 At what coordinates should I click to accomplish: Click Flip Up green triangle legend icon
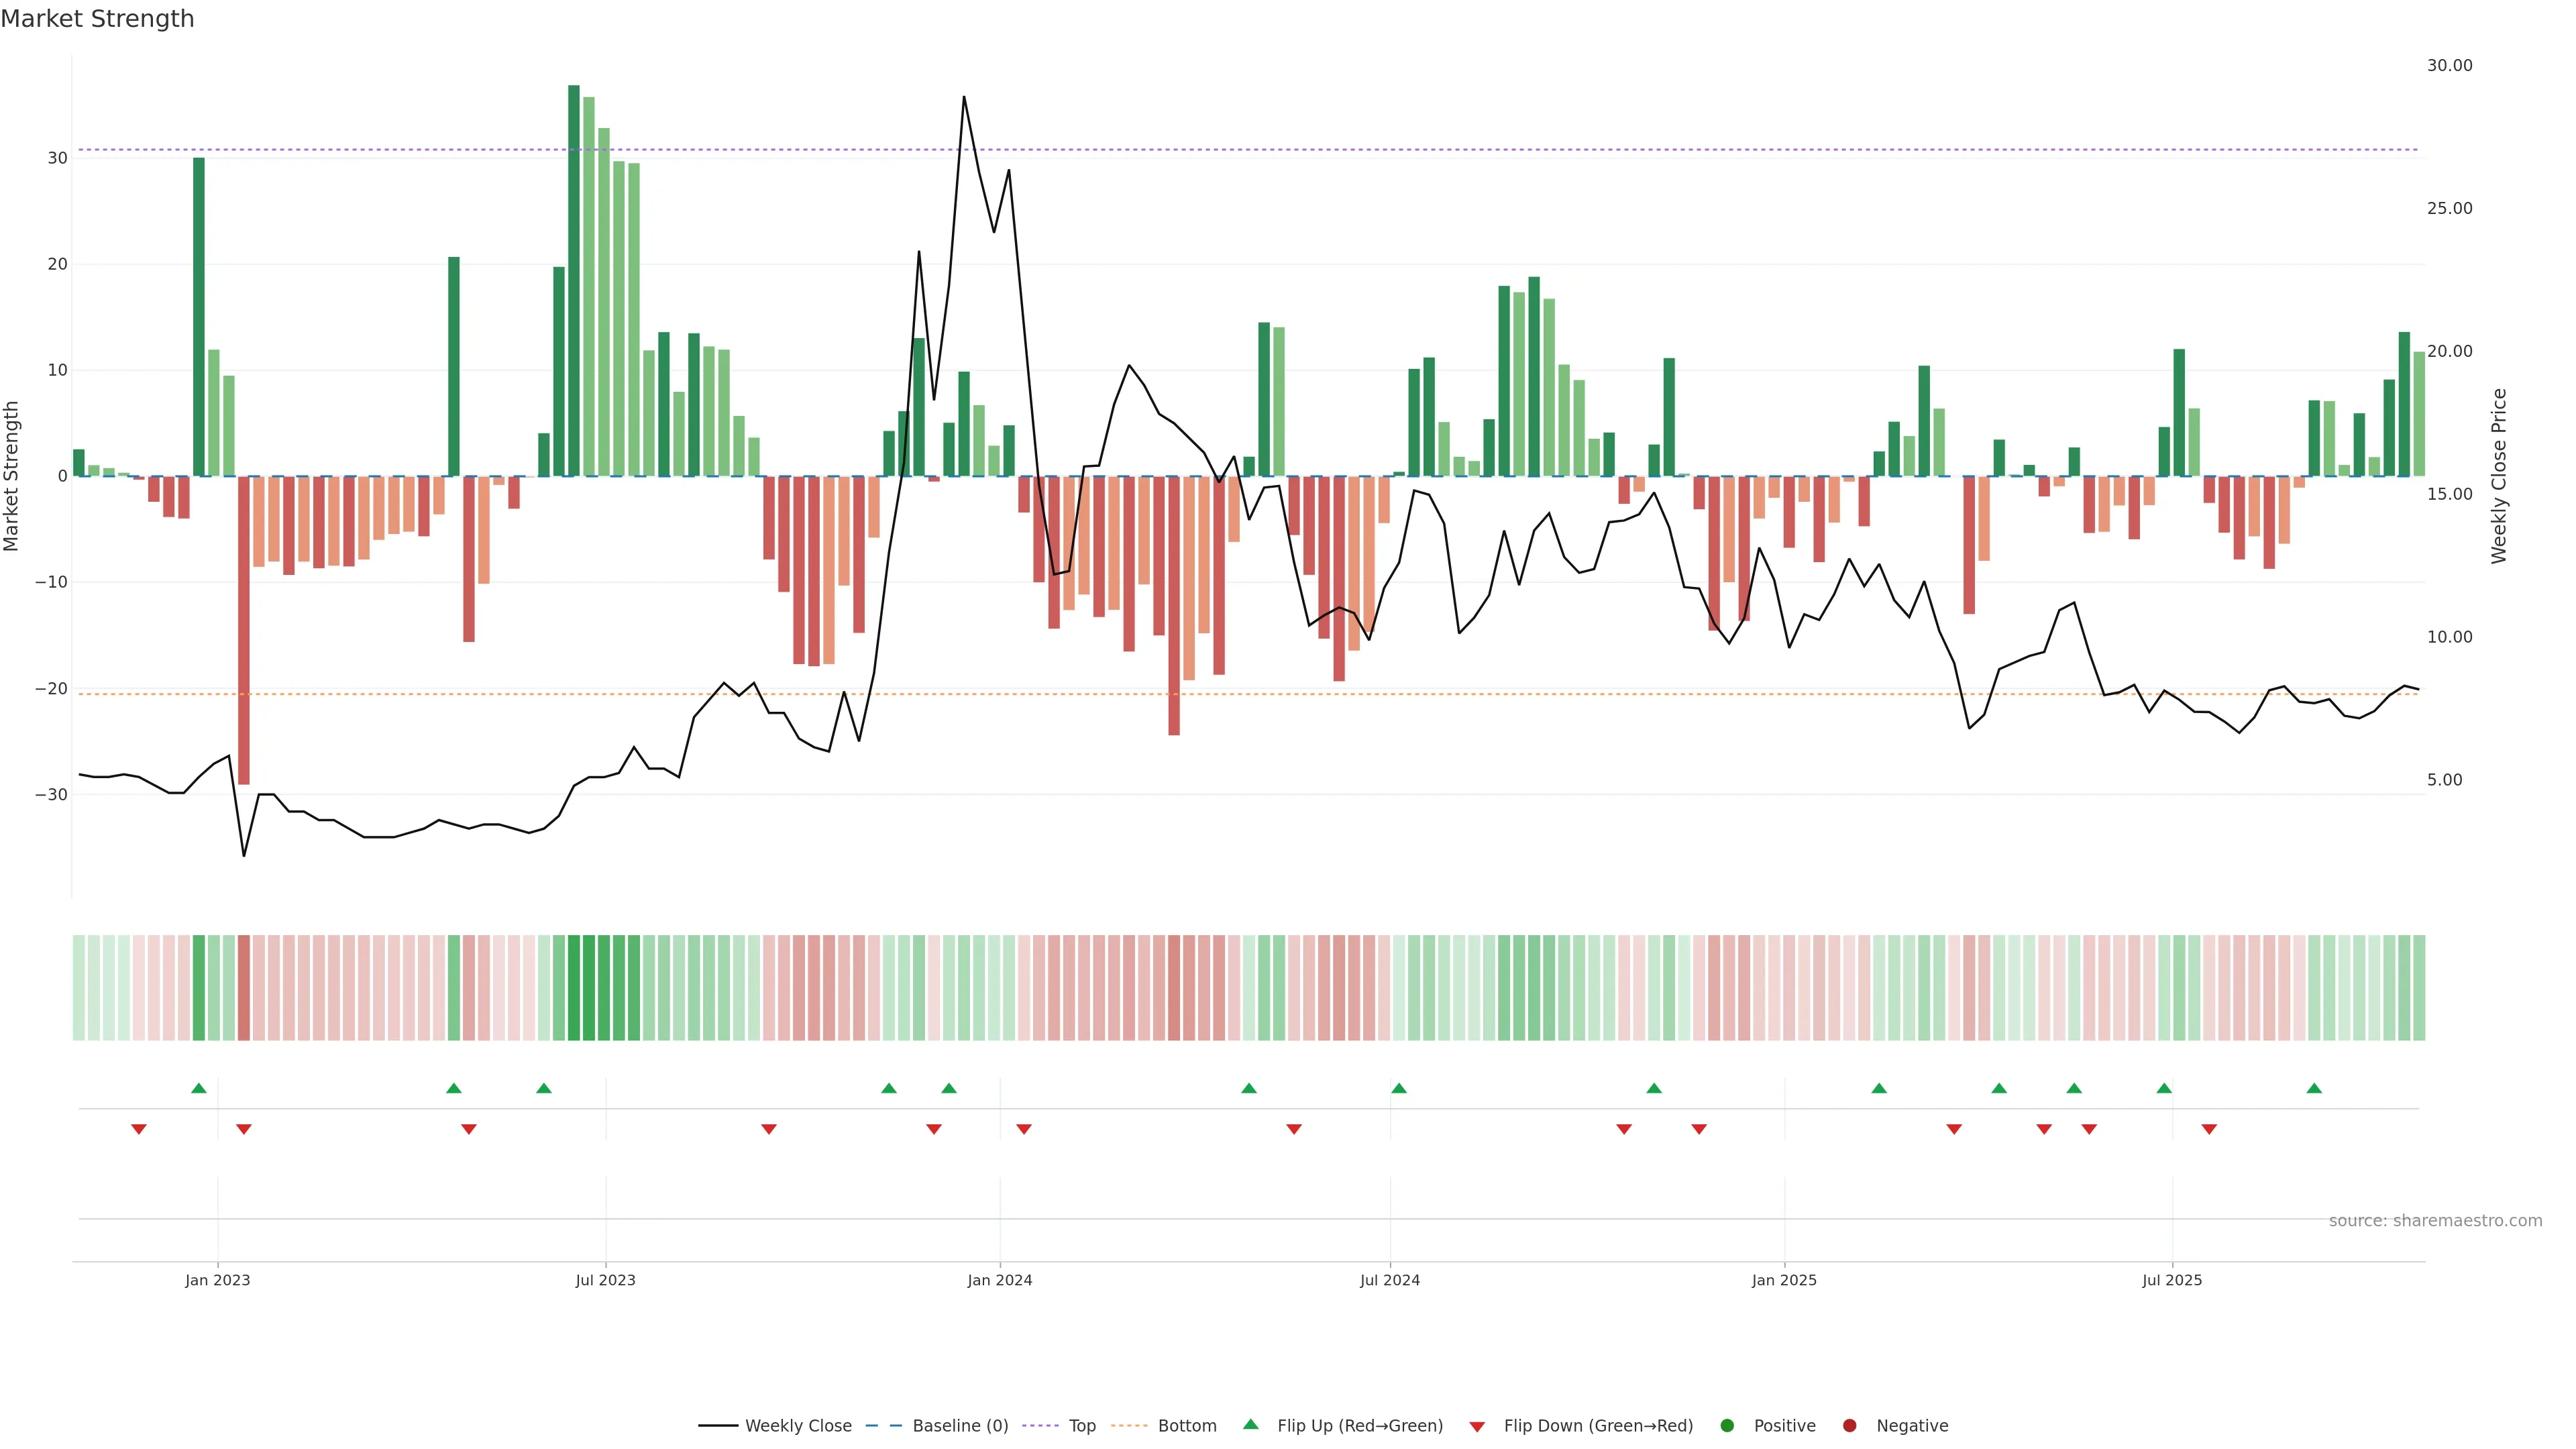coord(1250,1424)
